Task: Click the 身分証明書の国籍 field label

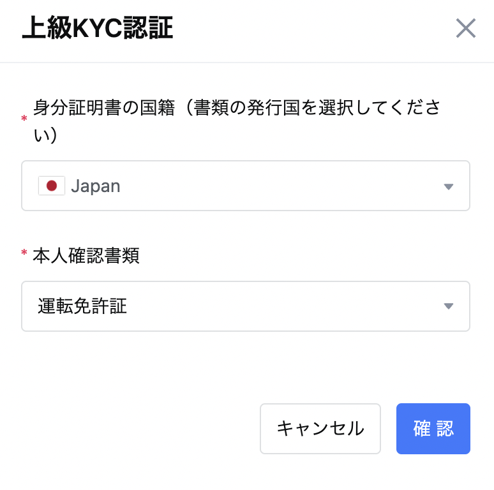Action: click(104, 107)
